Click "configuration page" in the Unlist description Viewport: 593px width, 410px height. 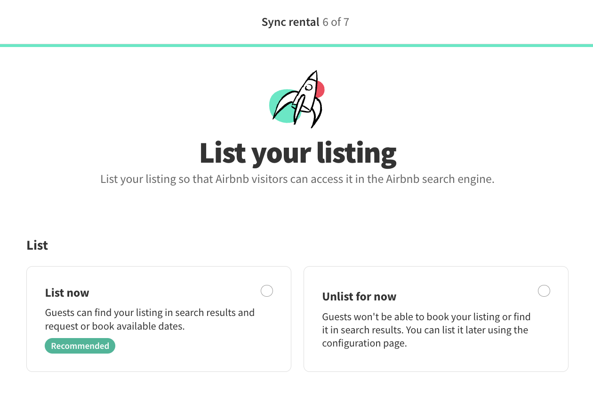(x=364, y=343)
